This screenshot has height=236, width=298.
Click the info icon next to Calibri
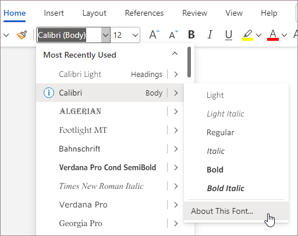pyautogui.click(x=48, y=93)
